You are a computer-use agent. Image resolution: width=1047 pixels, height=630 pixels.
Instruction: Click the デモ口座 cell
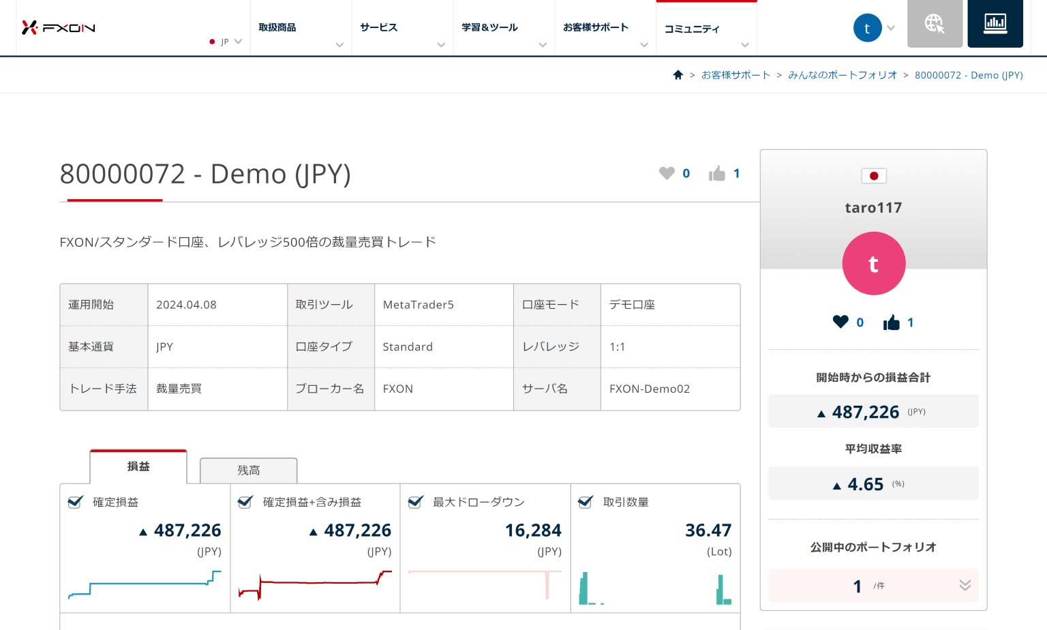[670, 305]
